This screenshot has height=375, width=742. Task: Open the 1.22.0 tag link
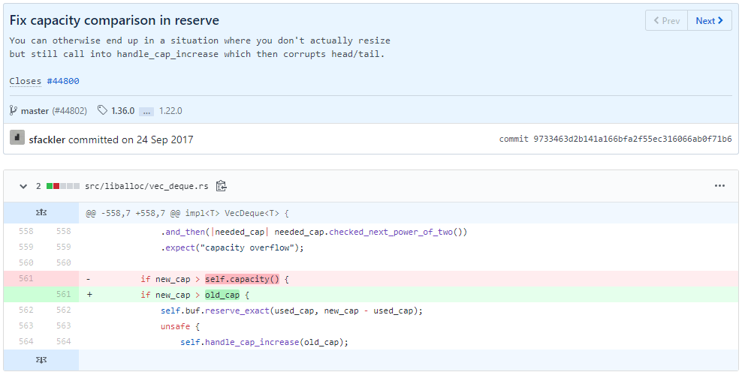click(x=170, y=111)
